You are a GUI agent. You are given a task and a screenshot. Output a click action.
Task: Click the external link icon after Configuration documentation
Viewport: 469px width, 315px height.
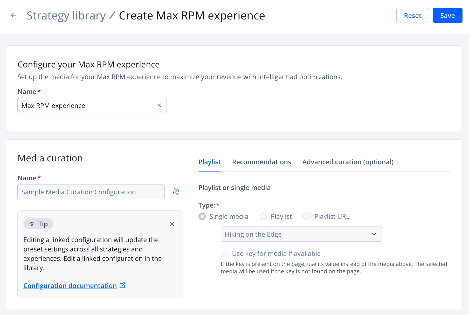click(122, 285)
